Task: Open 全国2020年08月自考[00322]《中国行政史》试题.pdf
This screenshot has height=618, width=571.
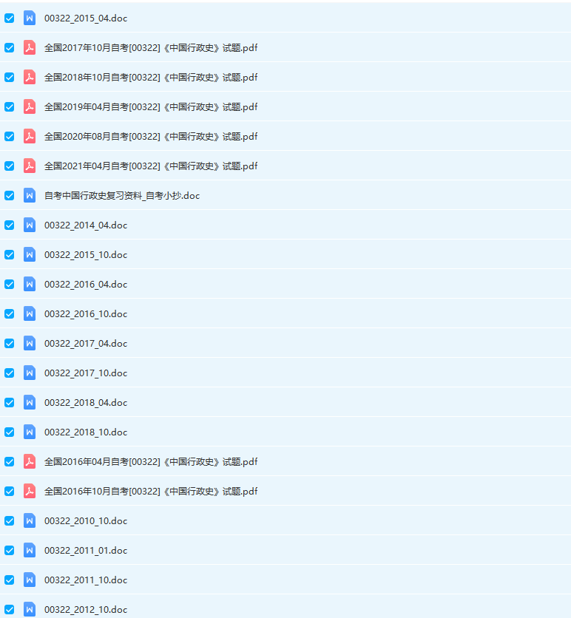Action: click(151, 136)
